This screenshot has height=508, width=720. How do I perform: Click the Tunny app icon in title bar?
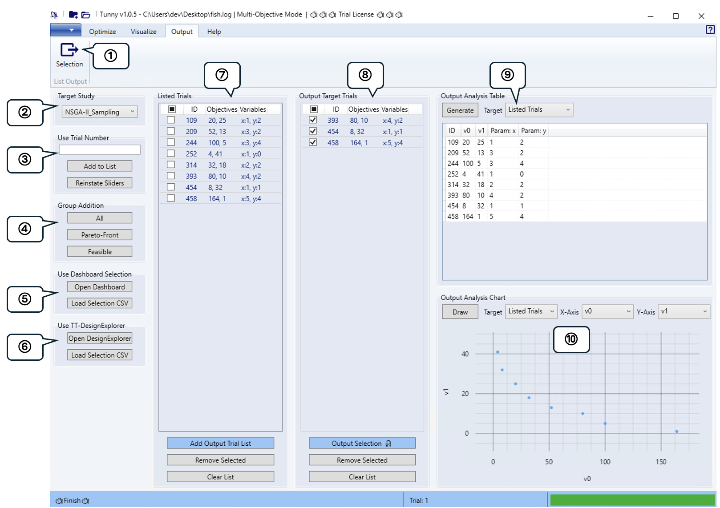coord(54,15)
